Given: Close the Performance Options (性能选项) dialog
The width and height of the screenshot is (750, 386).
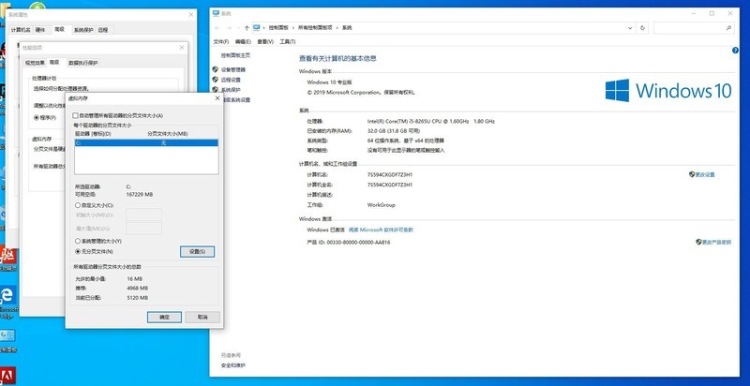Looking at the screenshot, I should click(x=182, y=47).
